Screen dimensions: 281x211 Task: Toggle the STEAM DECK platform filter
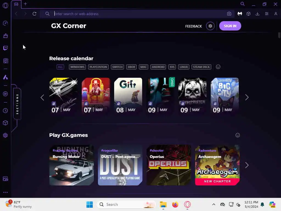point(201,67)
